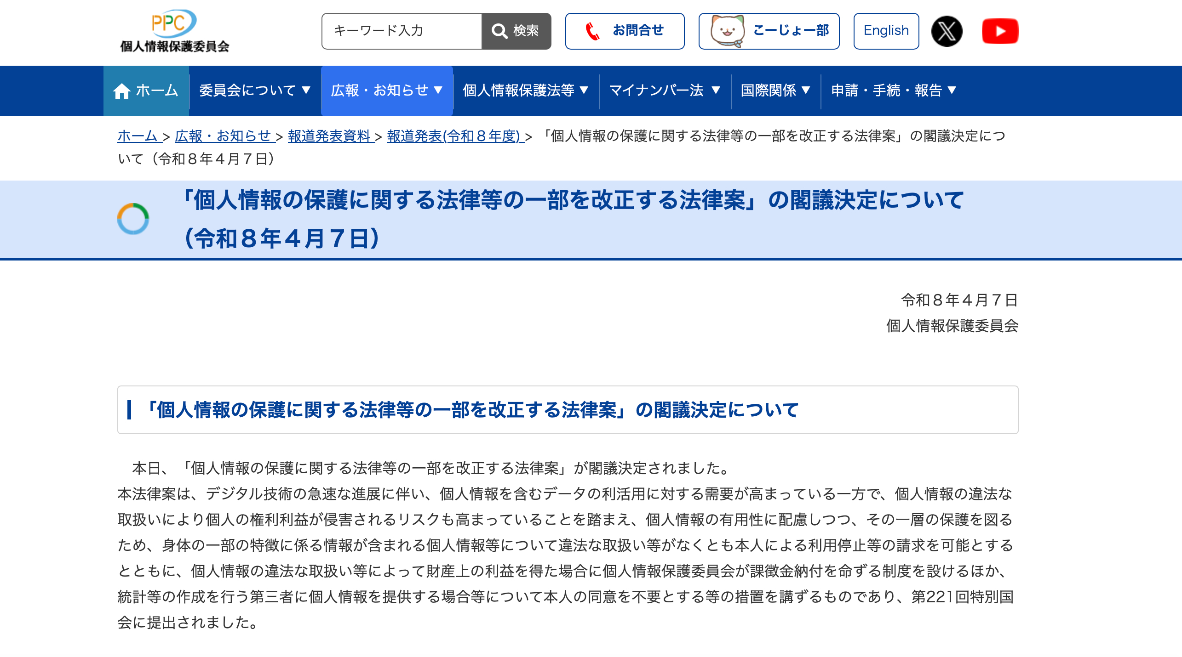Navigate to 報道発表資料 via breadcrumb

[x=329, y=136]
